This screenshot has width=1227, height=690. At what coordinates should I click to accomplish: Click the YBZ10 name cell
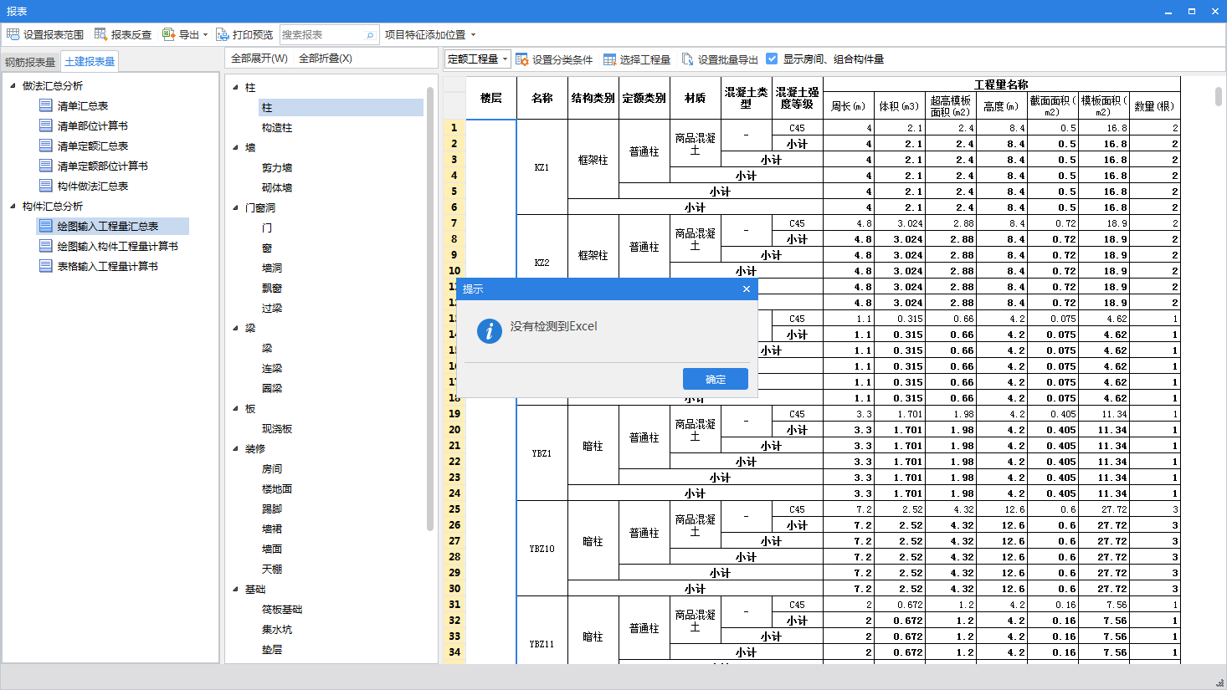point(542,549)
